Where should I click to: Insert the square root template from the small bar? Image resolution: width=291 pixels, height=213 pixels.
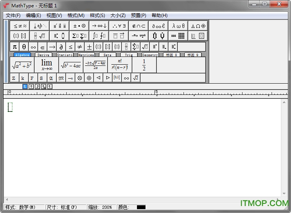pos(145,47)
